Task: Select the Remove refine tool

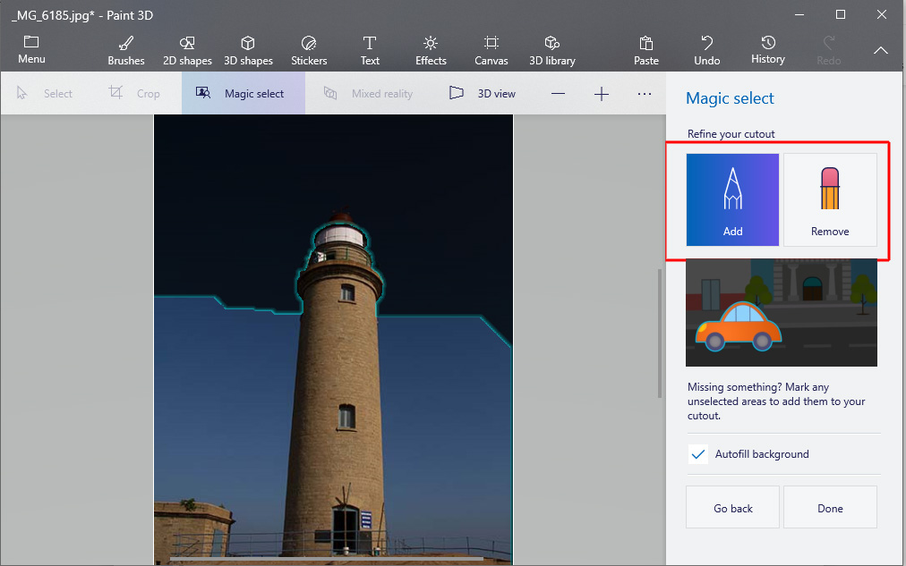Action: coord(830,199)
